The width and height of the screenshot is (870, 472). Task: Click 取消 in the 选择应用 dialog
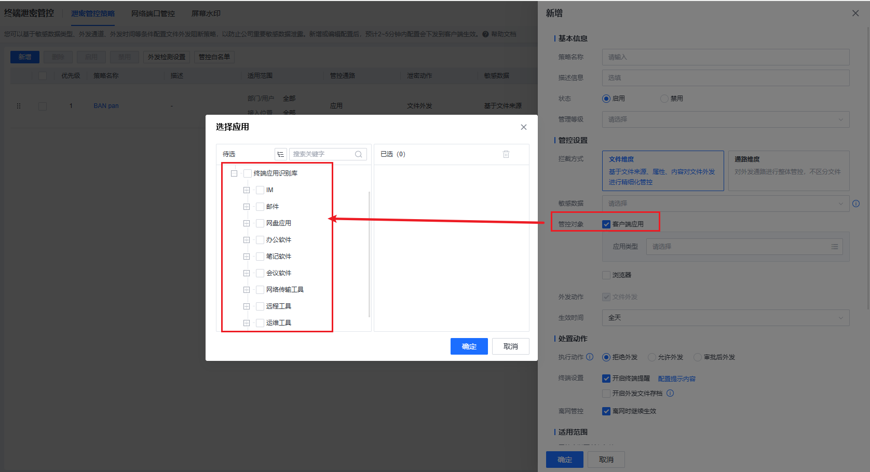tap(510, 346)
